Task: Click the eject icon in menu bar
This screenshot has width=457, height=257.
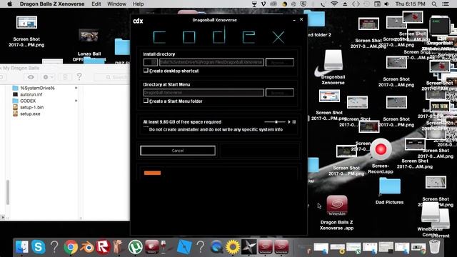Action: pyautogui.click(x=345, y=4)
